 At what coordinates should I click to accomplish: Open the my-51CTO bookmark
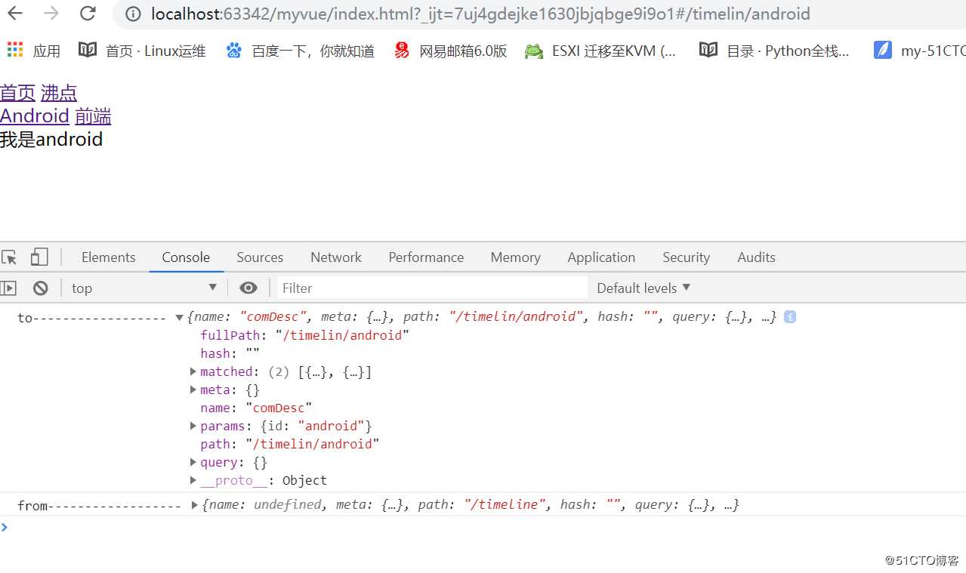(x=919, y=51)
